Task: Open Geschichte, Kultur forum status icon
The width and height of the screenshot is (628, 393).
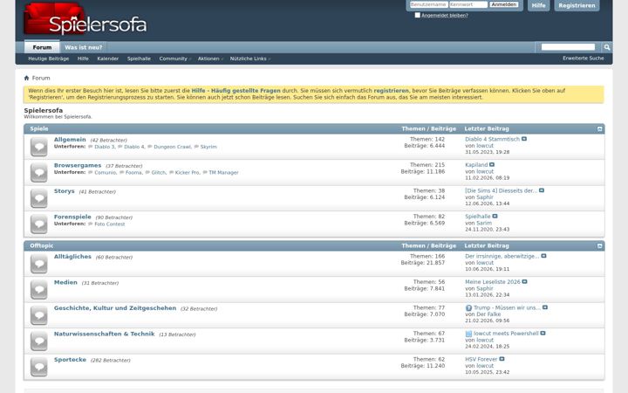Action: [x=39, y=314]
